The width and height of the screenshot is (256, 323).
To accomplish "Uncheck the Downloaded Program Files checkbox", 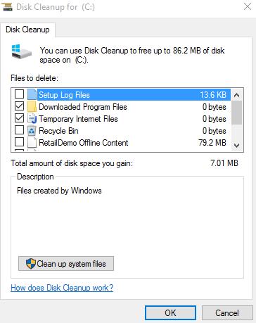I will pyautogui.click(x=19, y=106).
